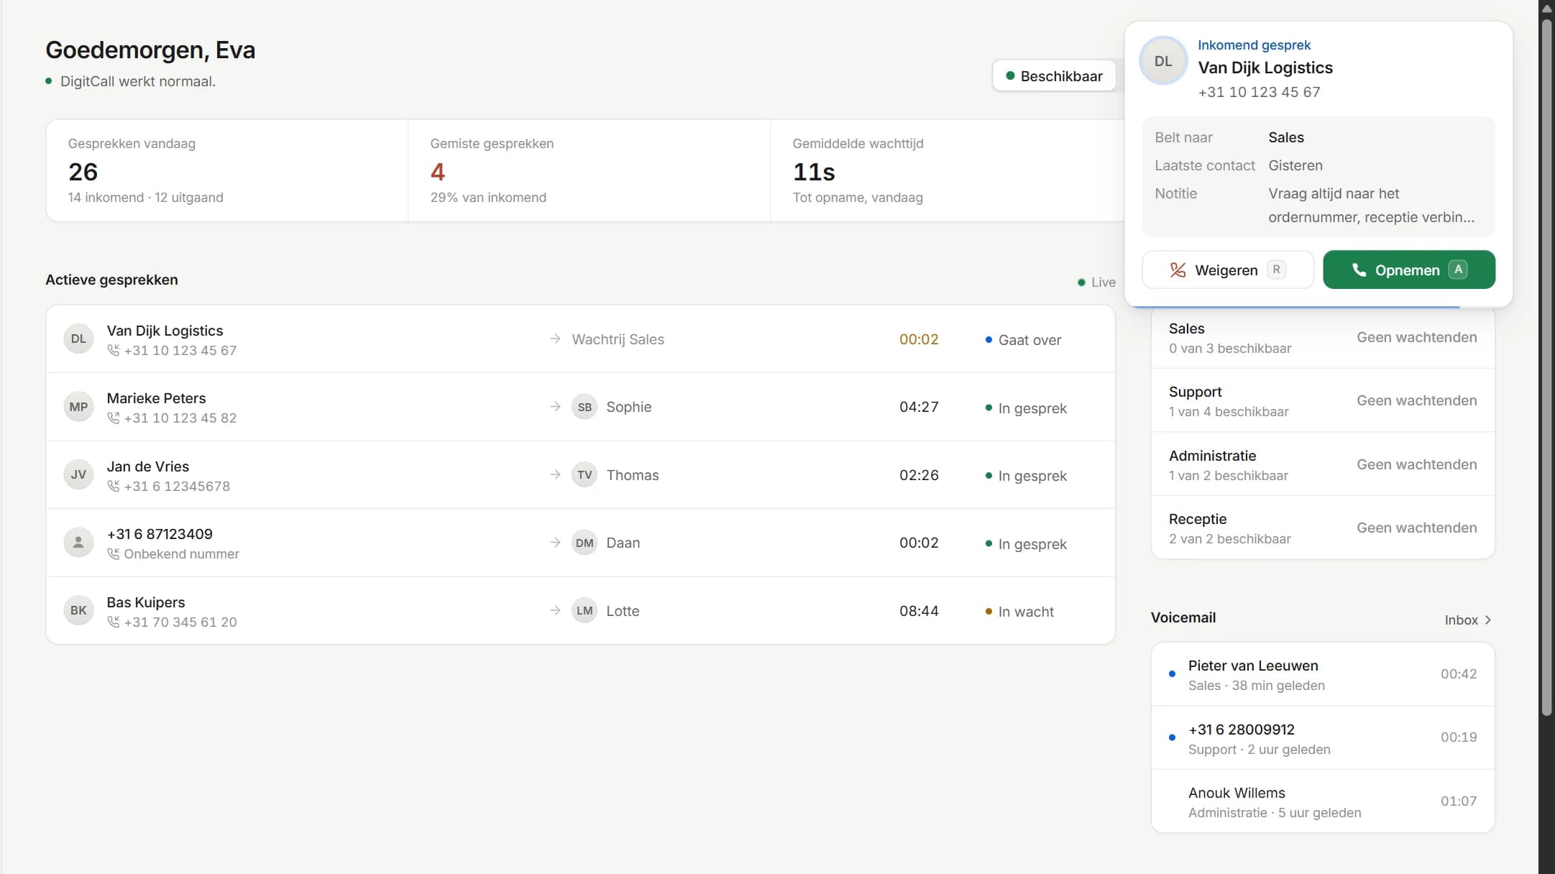Open the Sales queue row
Viewport: 1555px width, 874px height.
(x=1322, y=338)
